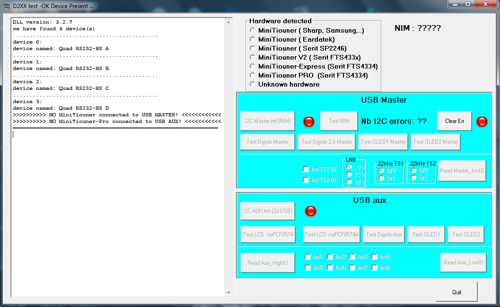
Task: Click the log scrollbar up arrow
Action: tap(228, 22)
